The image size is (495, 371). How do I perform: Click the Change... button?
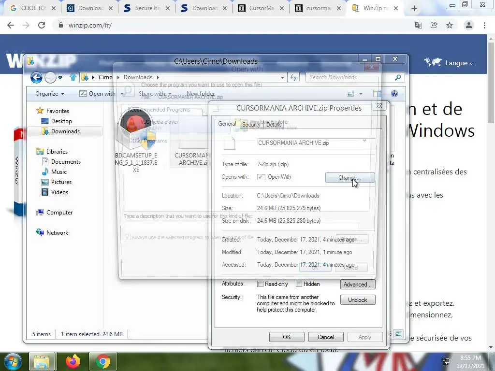(350, 178)
